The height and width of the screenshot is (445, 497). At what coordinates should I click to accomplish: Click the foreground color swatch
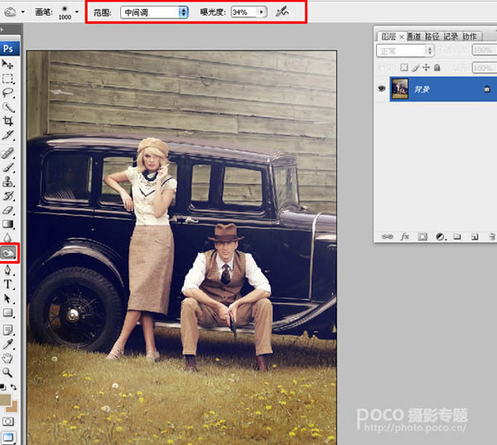[7, 400]
